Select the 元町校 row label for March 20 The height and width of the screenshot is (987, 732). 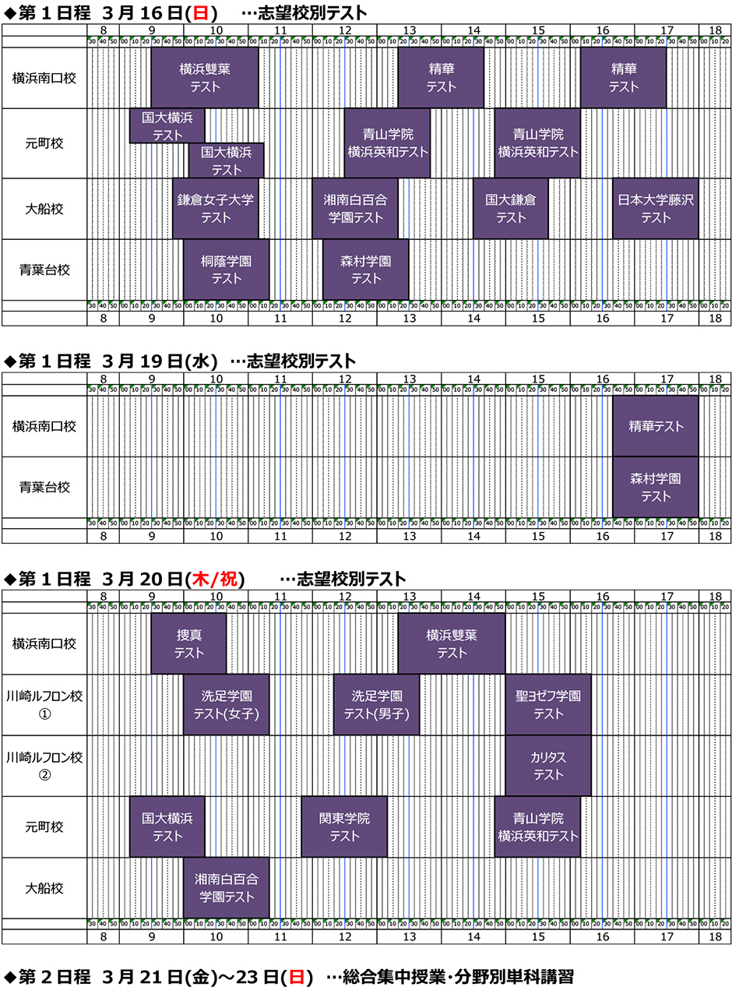pyautogui.click(x=44, y=827)
